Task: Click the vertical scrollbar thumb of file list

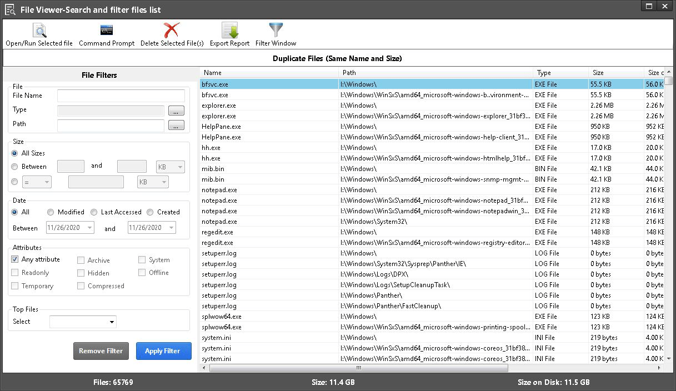Action: (669, 80)
